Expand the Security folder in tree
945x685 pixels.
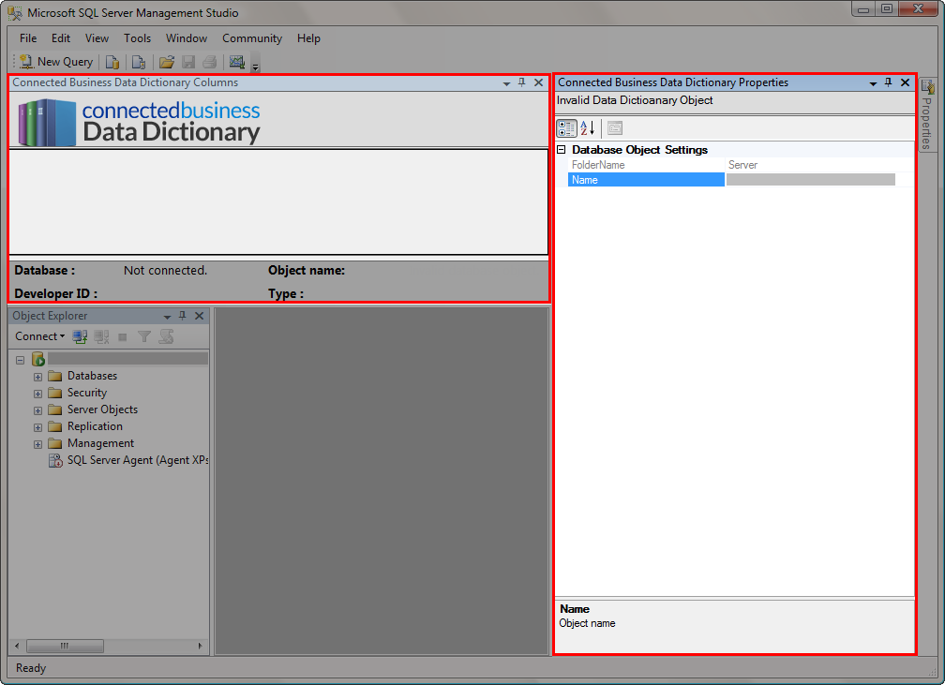pos(38,394)
